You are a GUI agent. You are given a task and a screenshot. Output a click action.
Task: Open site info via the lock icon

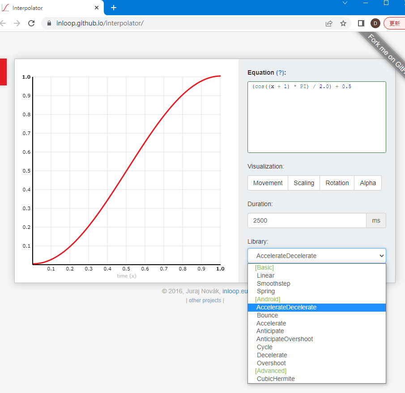coord(49,23)
